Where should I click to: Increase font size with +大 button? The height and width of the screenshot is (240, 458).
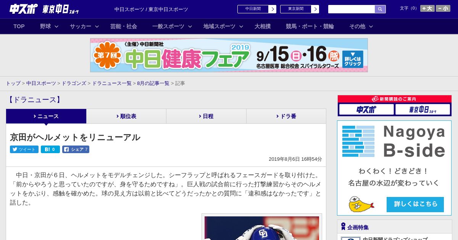coord(427,8)
